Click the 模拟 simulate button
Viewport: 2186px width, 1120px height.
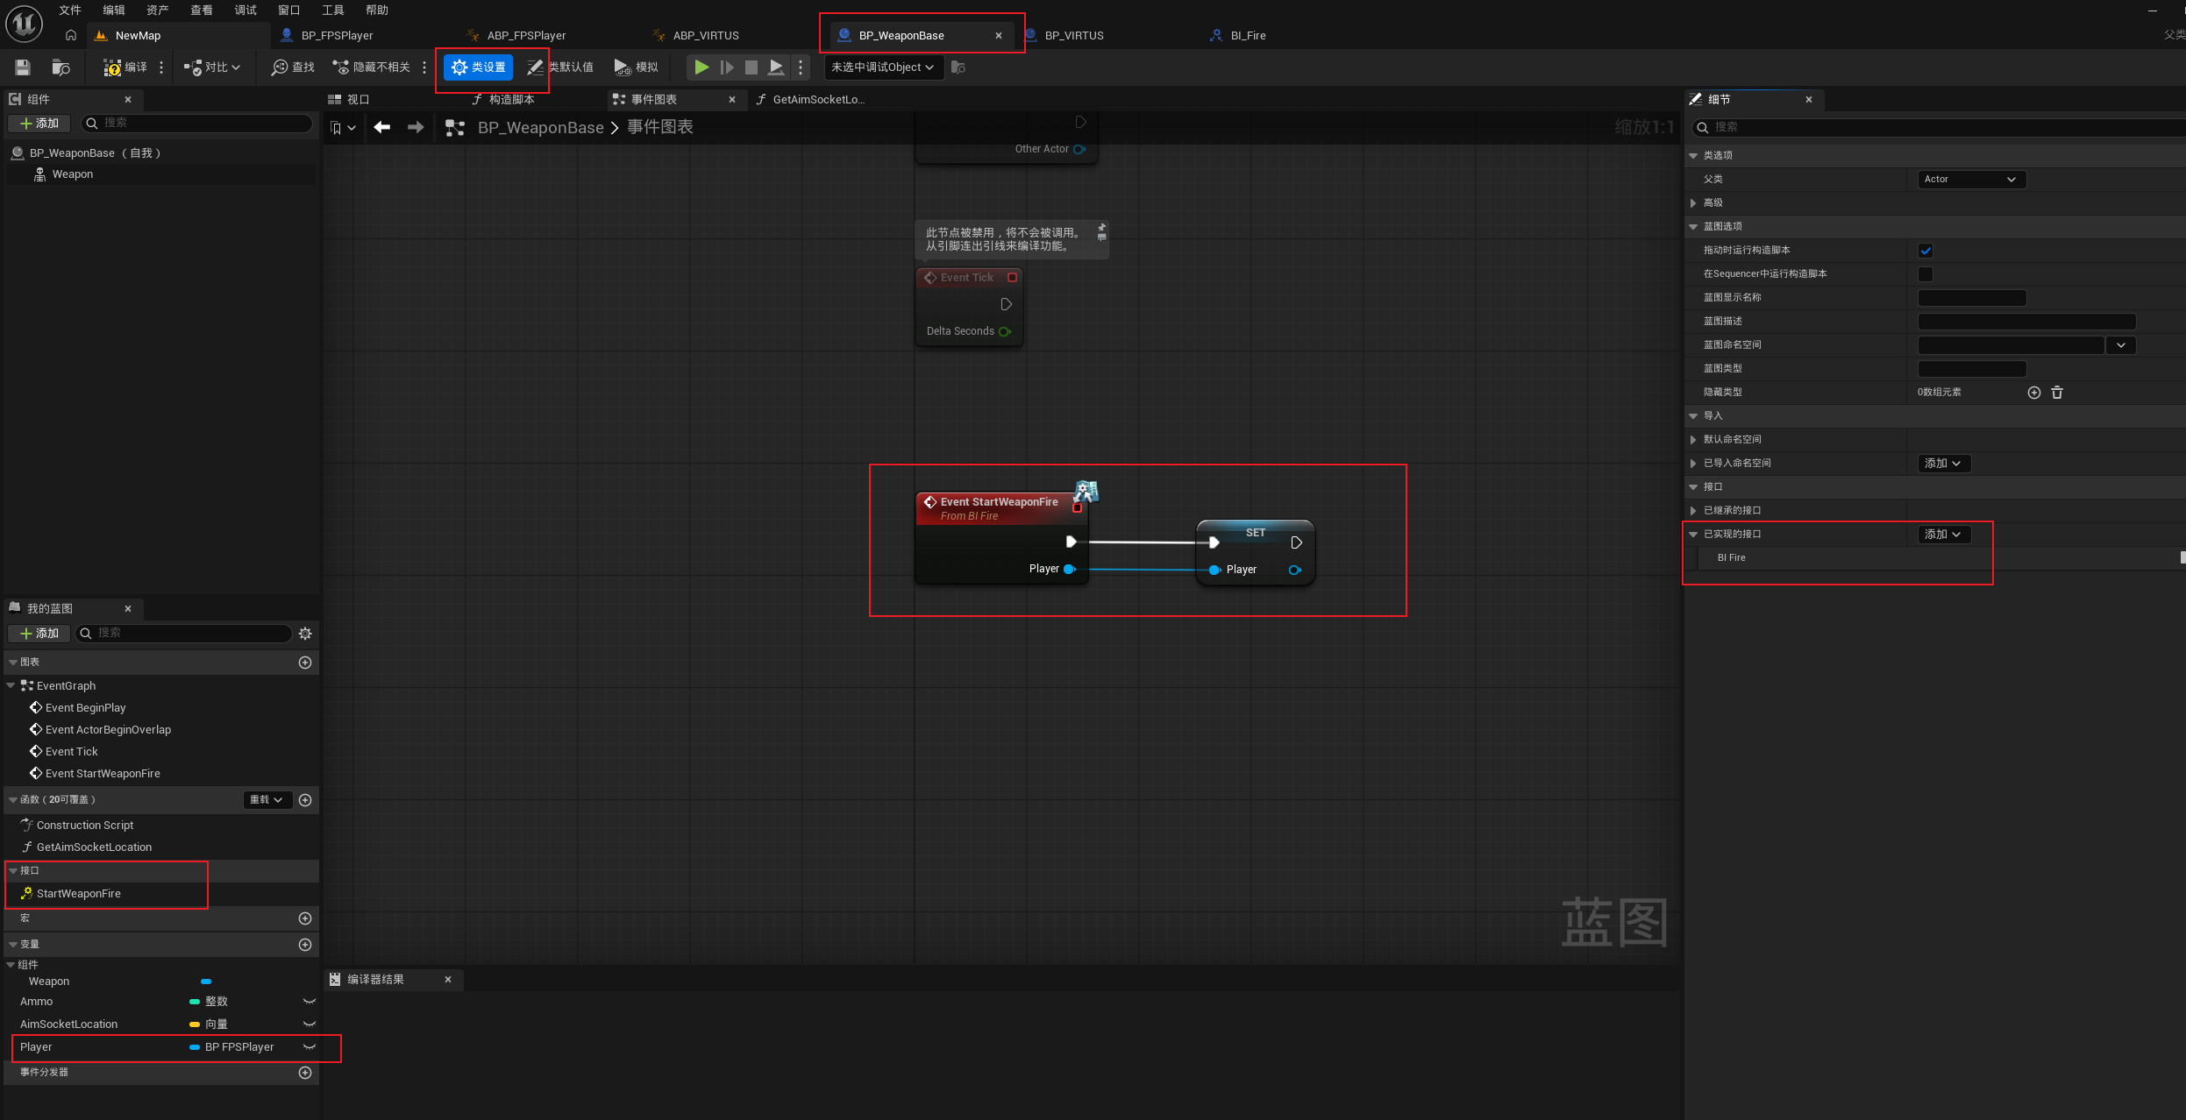point(637,67)
